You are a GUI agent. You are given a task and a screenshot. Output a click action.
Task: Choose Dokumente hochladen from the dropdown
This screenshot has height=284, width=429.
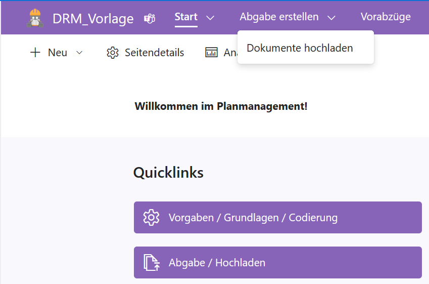coord(300,48)
